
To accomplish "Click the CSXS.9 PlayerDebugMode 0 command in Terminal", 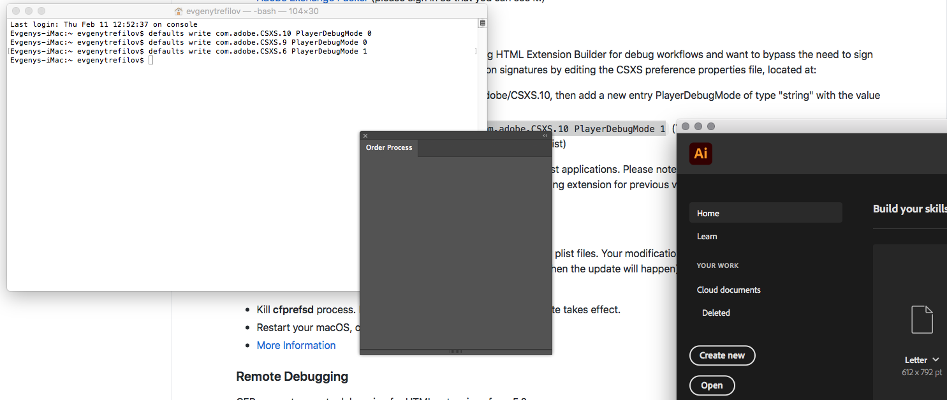I will click(x=258, y=42).
